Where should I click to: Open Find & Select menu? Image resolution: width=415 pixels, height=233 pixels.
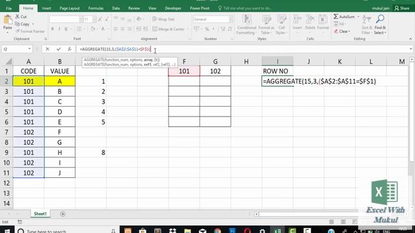click(x=380, y=25)
